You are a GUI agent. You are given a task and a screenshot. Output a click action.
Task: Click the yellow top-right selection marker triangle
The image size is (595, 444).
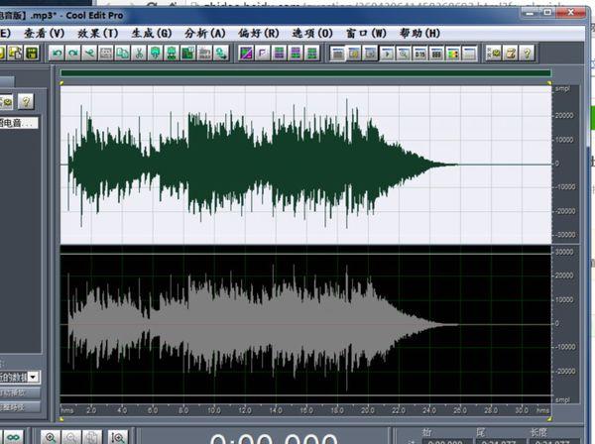[549, 82]
